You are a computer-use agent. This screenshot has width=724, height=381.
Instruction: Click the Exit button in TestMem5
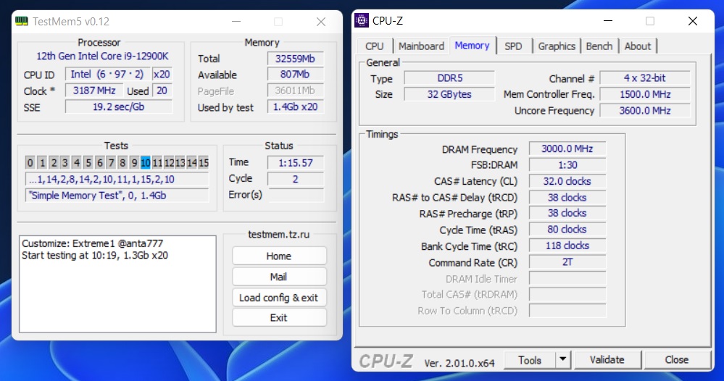tap(279, 318)
